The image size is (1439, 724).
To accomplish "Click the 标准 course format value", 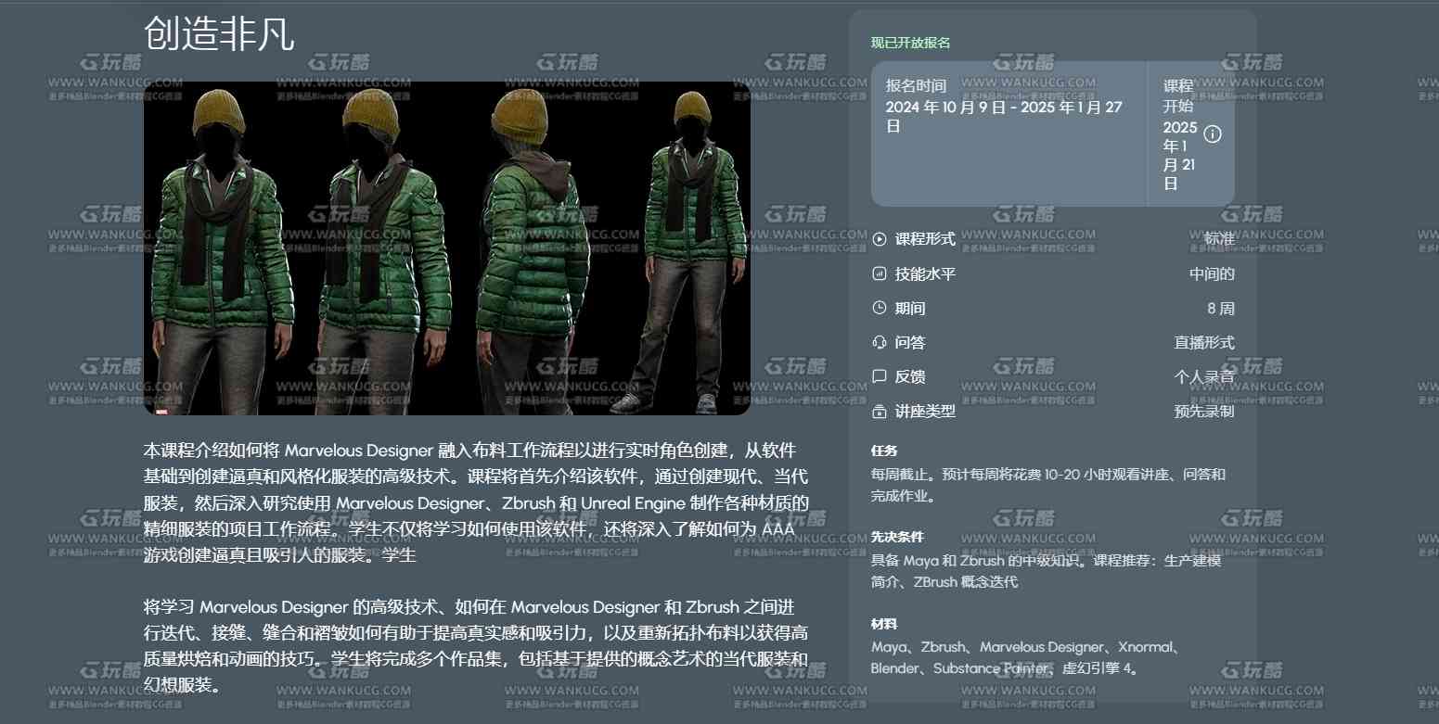I will pos(1219,239).
